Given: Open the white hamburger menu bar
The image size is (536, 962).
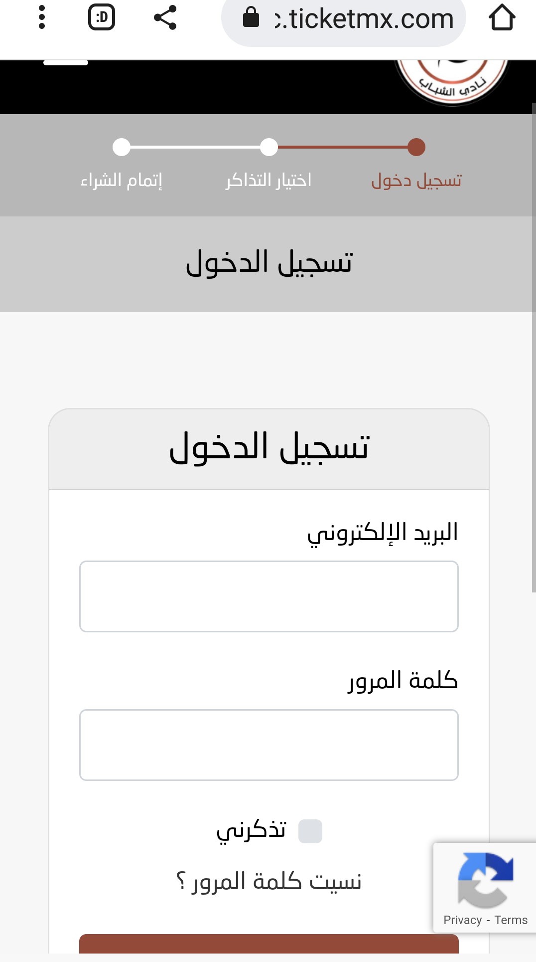Looking at the screenshot, I should coord(66,63).
